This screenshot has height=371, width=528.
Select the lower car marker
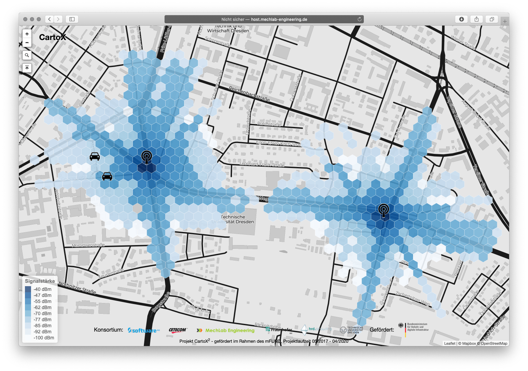tap(107, 176)
